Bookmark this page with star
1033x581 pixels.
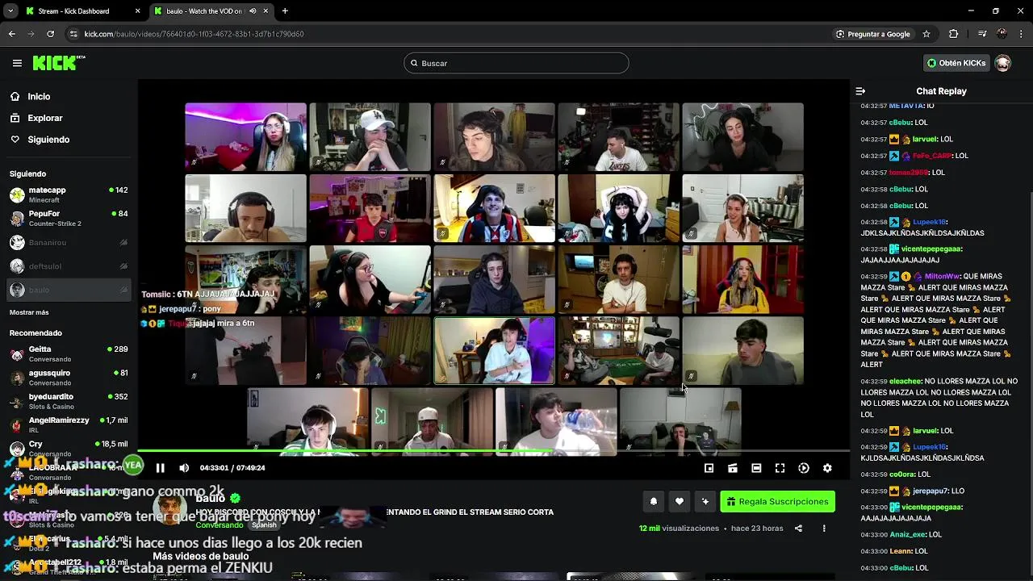pyautogui.click(x=926, y=34)
